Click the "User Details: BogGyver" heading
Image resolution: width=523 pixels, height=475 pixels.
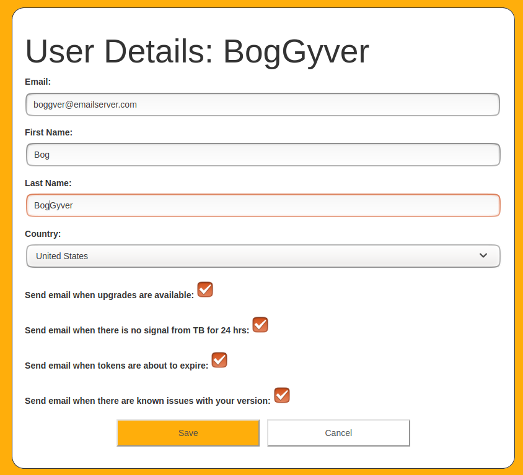[x=197, y=51]
